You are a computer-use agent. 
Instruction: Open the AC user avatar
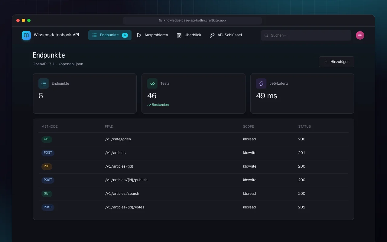pos(360,35)
